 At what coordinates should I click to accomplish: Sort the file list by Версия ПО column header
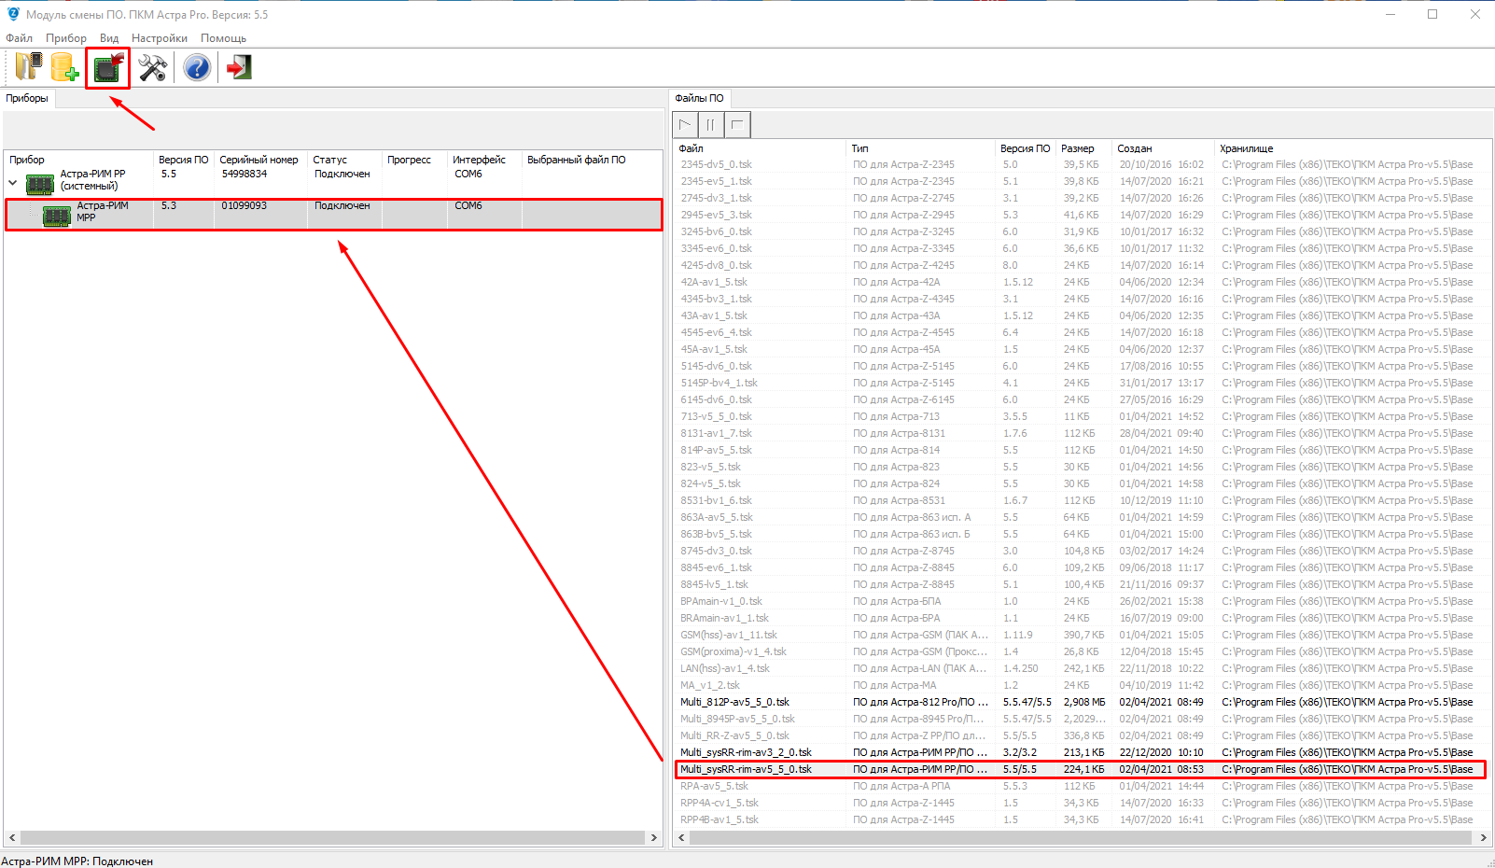click(1025, 148)
